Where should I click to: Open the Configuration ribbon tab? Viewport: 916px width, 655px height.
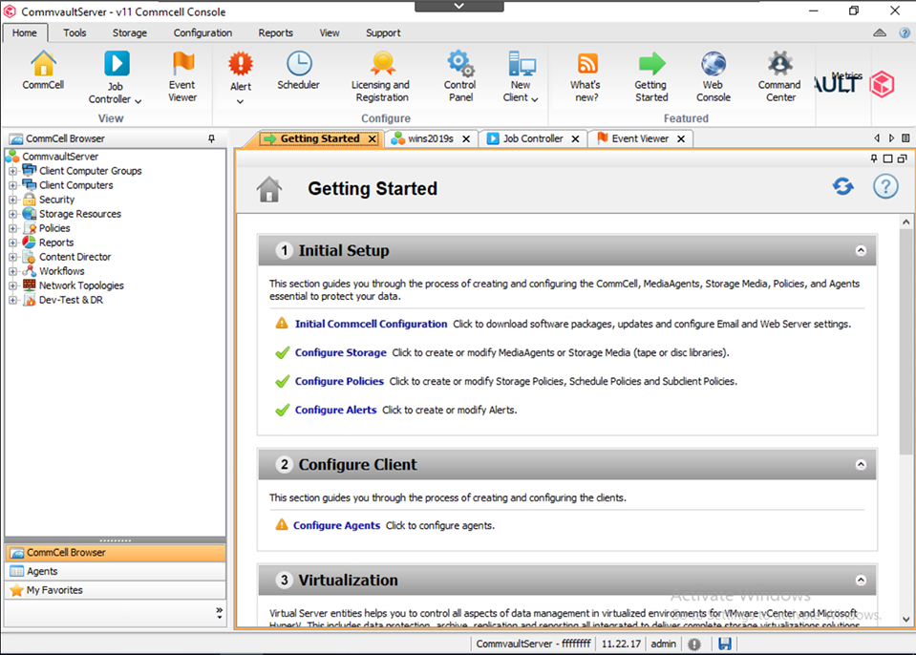pyautogui.click(x=202, y=33)
